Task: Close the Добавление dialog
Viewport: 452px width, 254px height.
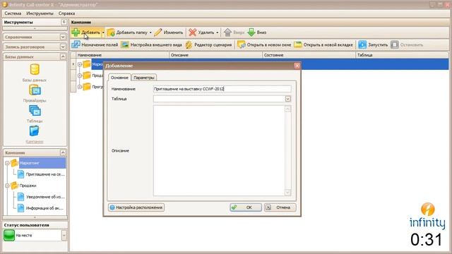Action: point(297,66)
